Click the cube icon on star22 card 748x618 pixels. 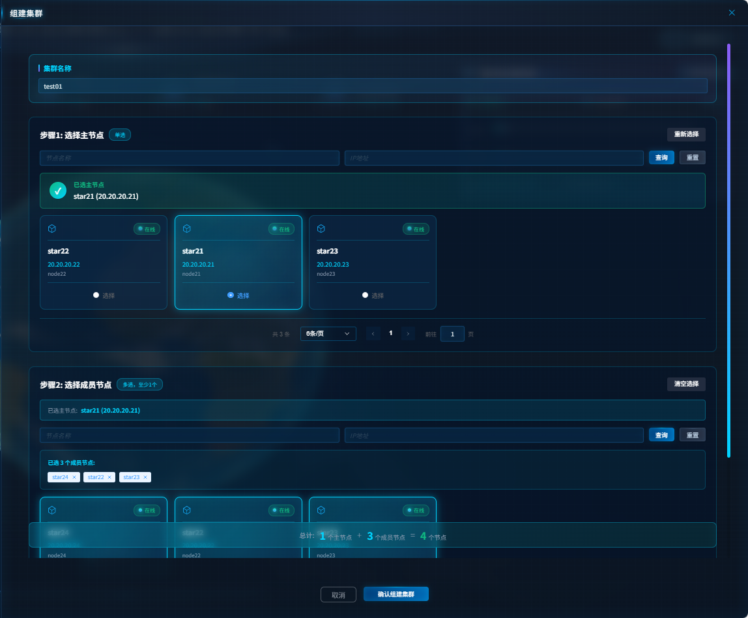pyautogui.click(x=52, y=229)
